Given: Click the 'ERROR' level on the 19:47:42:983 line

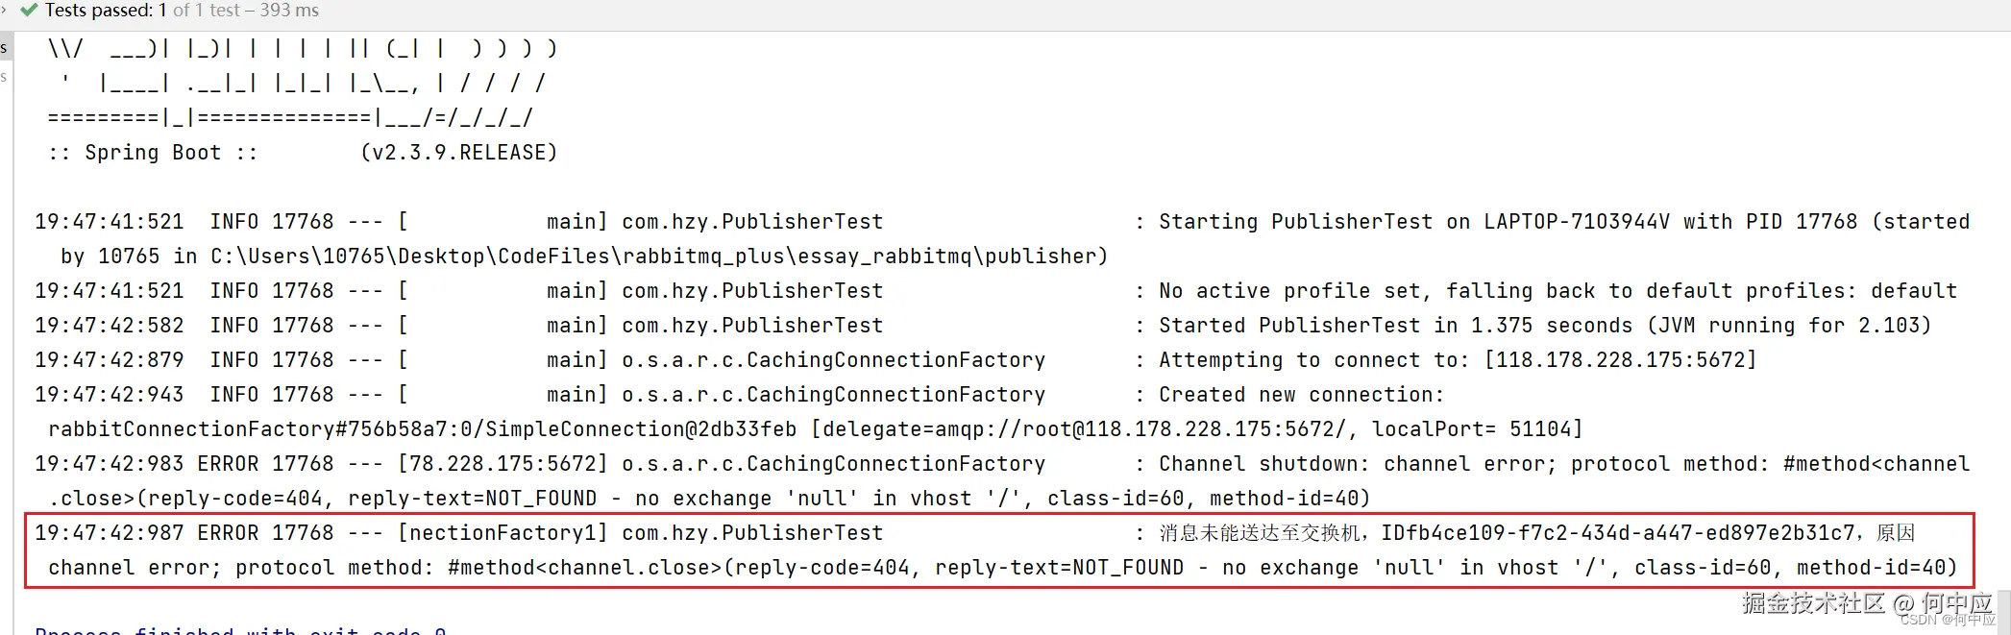Looking at the screenshot, I should pyautogui.click(x=229, y=464).
